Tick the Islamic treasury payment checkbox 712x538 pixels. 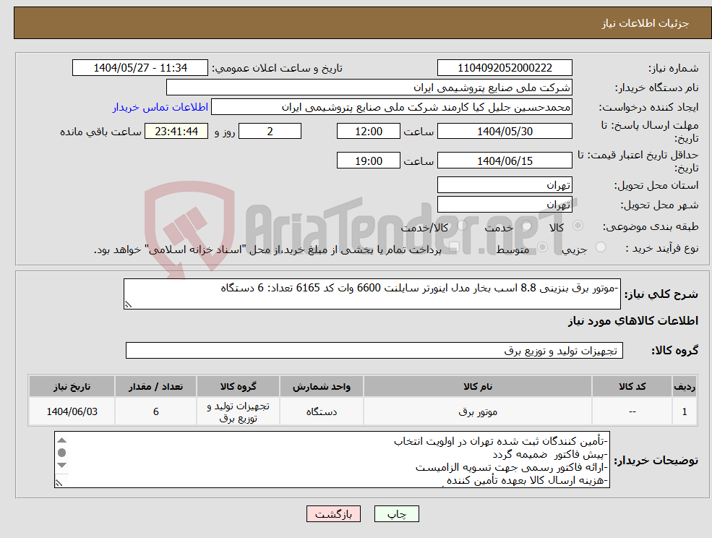pyautogui.click(x=454, y=247)
